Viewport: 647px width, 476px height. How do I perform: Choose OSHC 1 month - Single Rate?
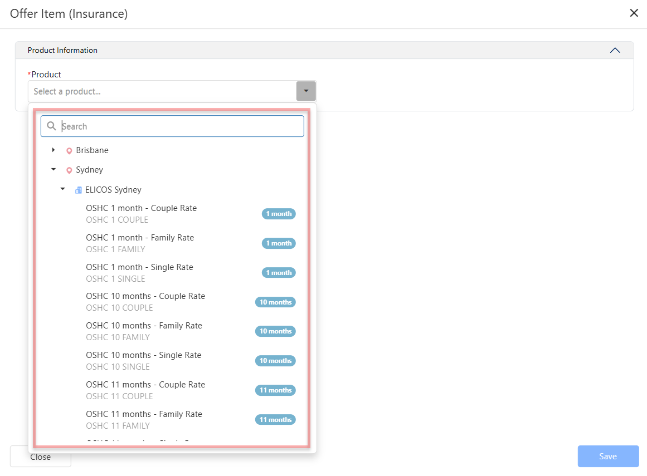tap(139, 267)
